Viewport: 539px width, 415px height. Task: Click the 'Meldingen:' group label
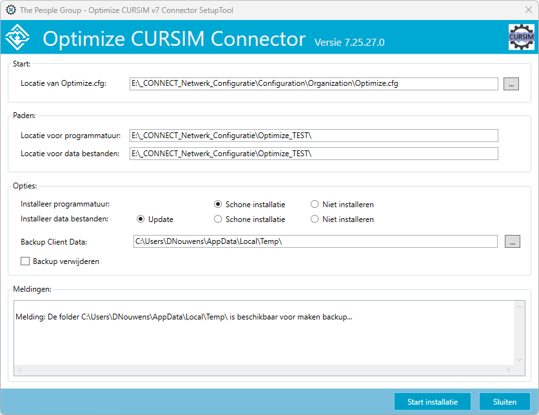tap(32, 289)
